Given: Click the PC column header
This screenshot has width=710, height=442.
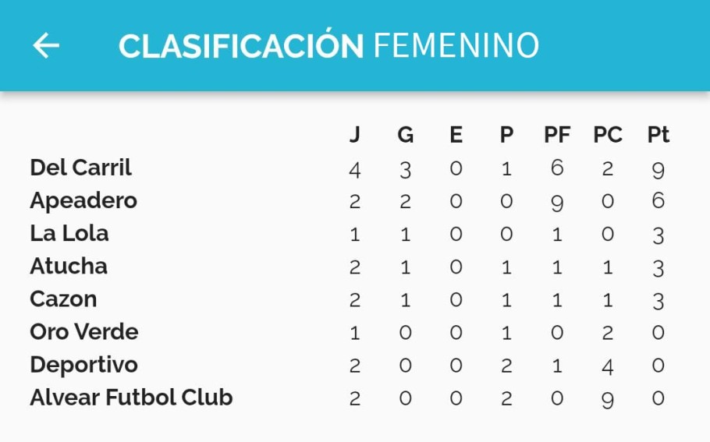Looking at the screenshot, I should [x=608, y=135].
